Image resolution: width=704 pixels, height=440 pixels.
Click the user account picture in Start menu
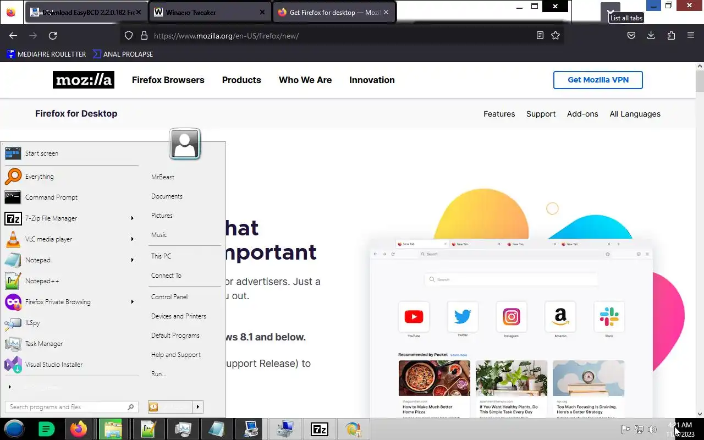(x=185, y=144)
